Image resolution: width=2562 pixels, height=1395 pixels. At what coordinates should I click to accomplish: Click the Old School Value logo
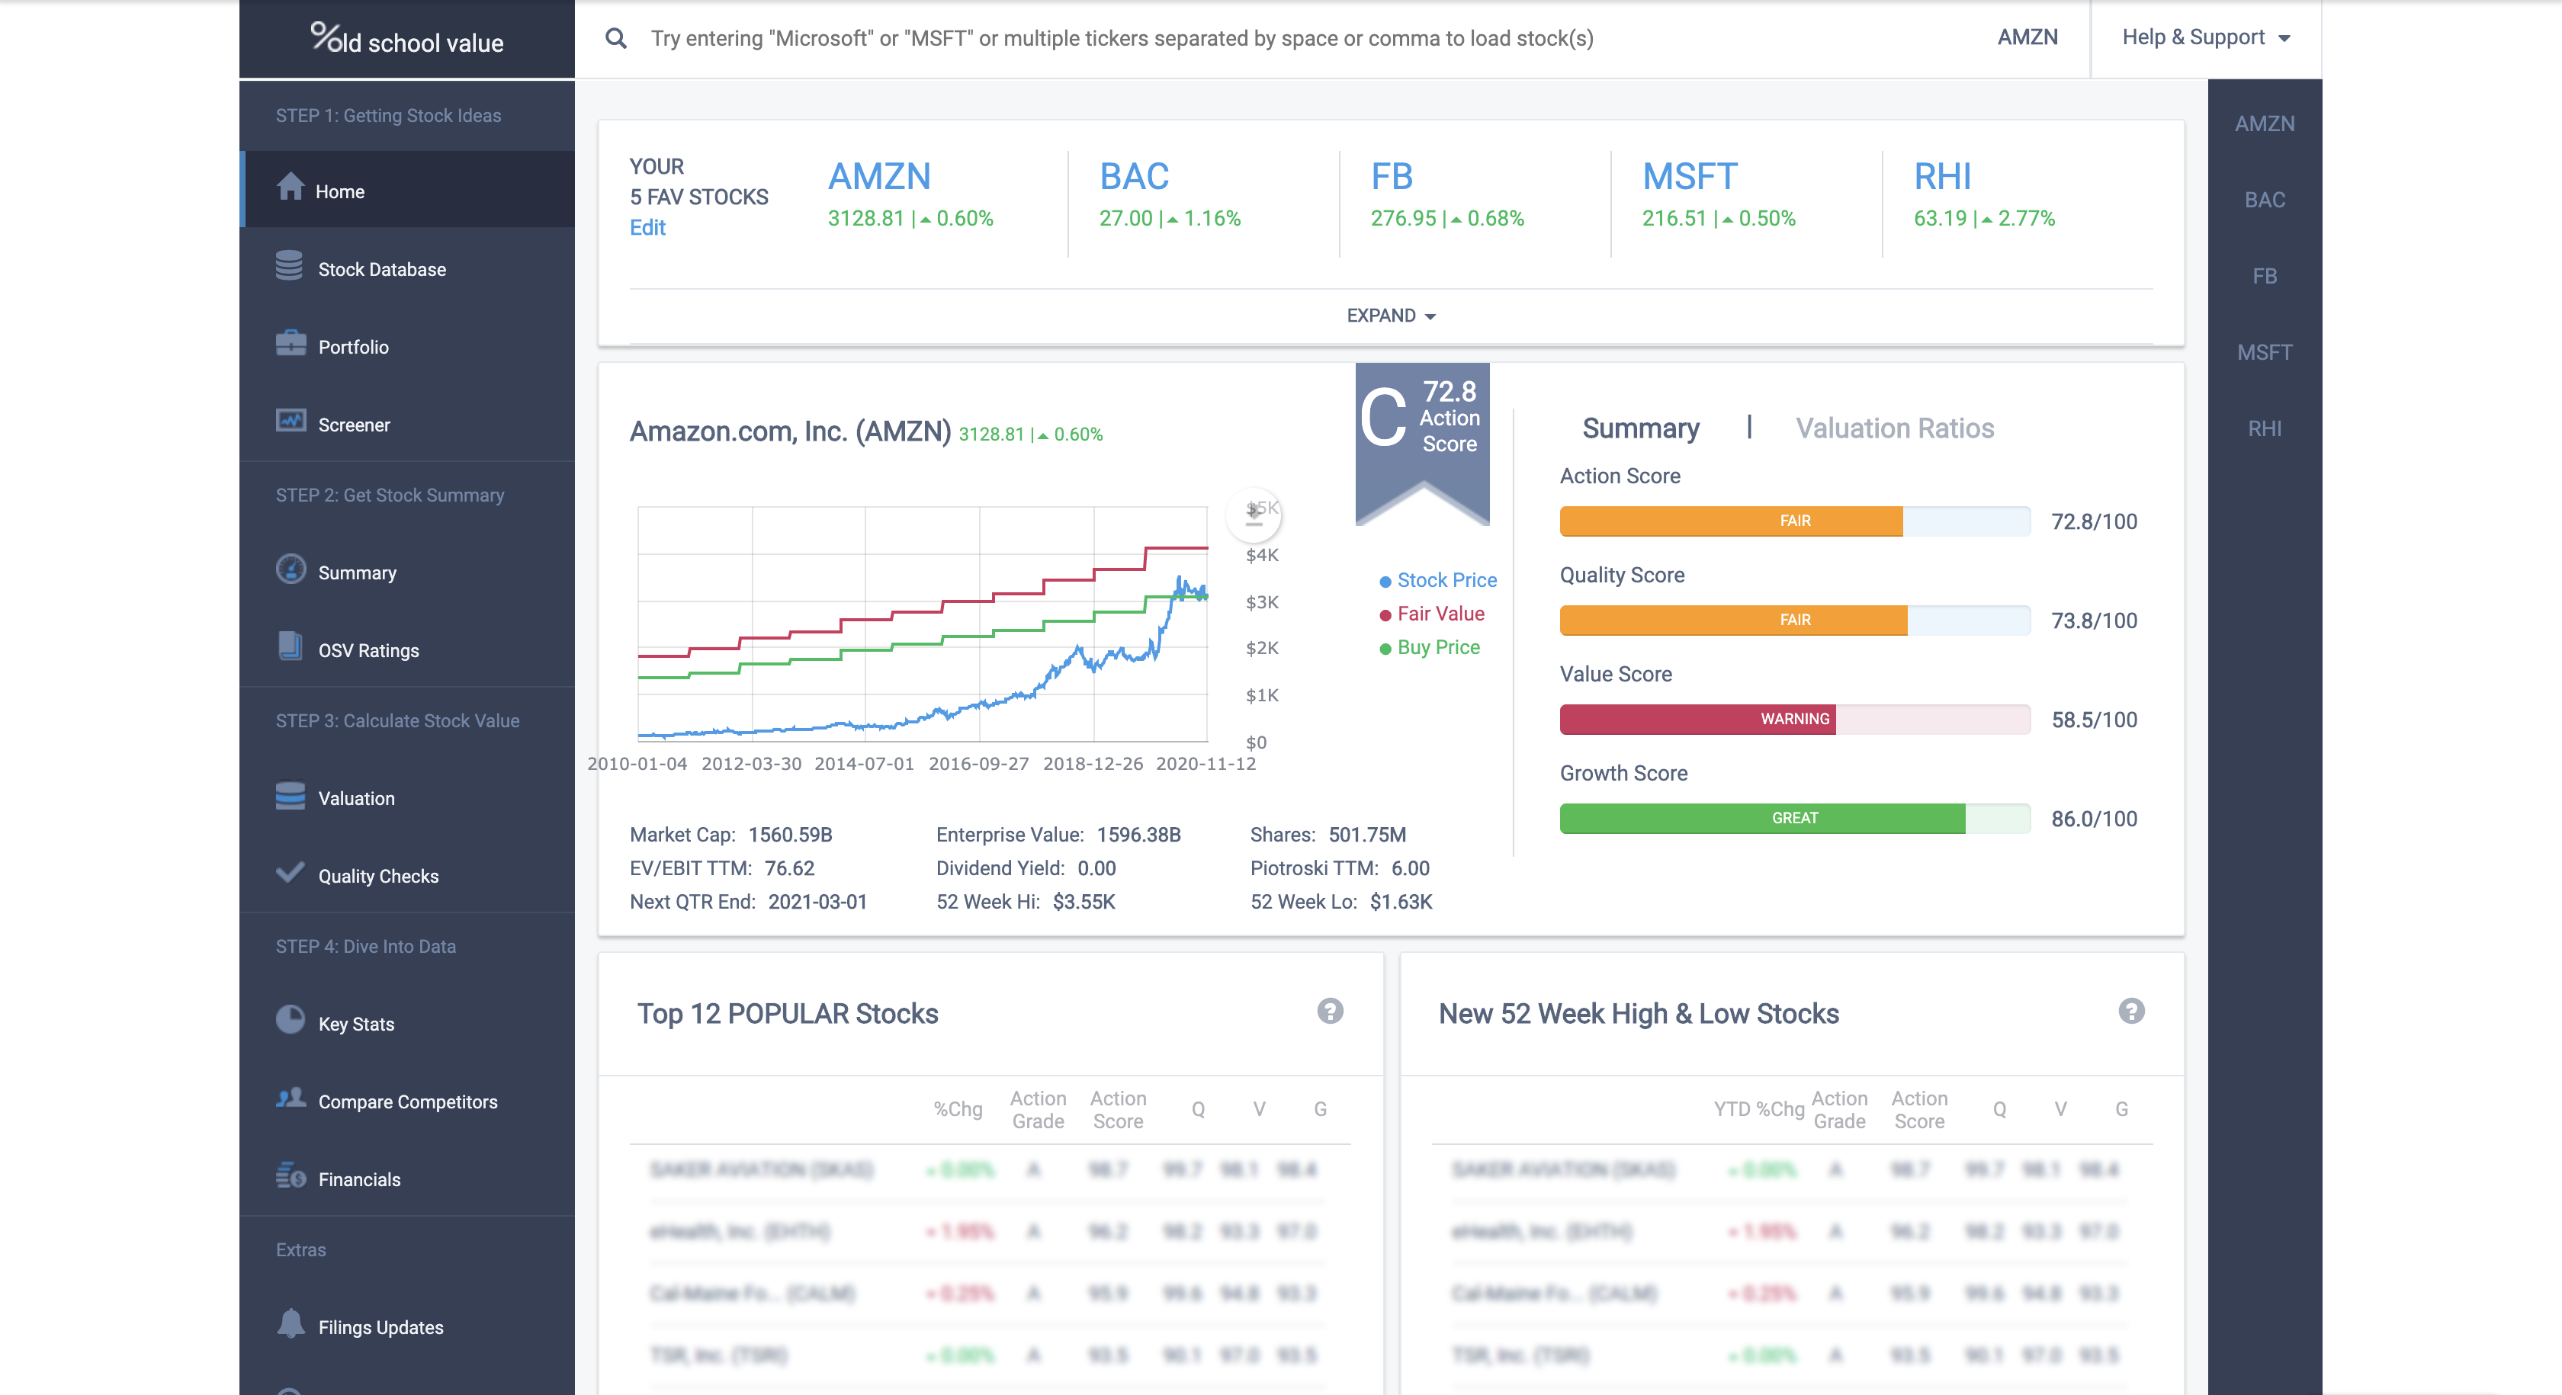tap(406, 40)
